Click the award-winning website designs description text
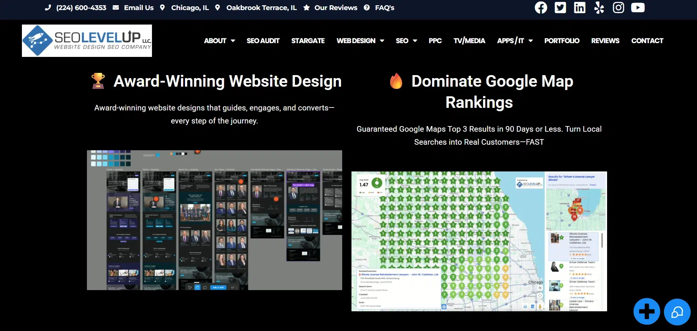The height and width of the screenshot is (331, 697). pos(214,114)
